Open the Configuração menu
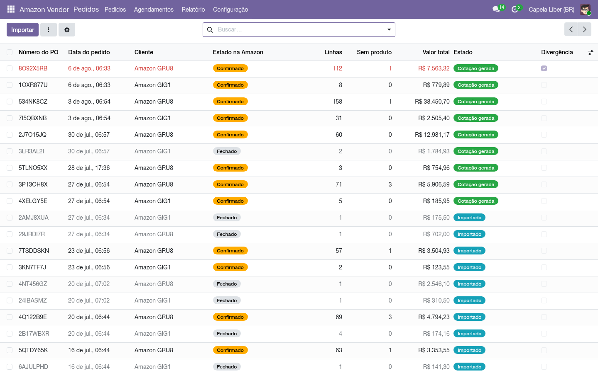598x373 pixels. point(230,10)
